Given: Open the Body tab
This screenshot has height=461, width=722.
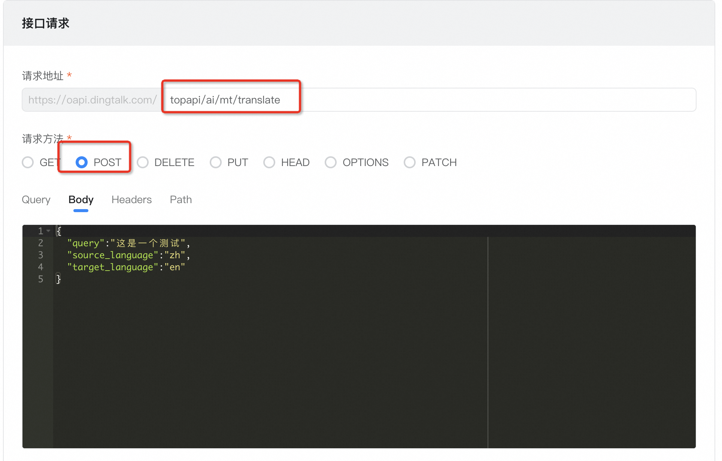Looking at the screenshot, I should [81, 199].
